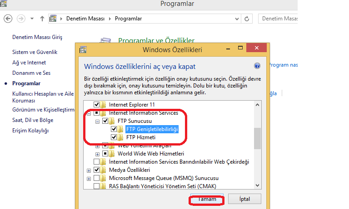Viewport: 349px width, 209px height.
Task: Click the Internet Explorer 11 folder icon
Action: (103, 104)
